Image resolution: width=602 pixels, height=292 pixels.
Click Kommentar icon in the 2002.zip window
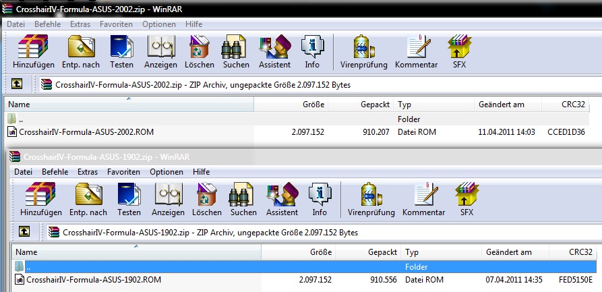pos(419,46)
